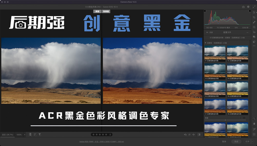Click the 配置文件 panel title

coord(227,32)
